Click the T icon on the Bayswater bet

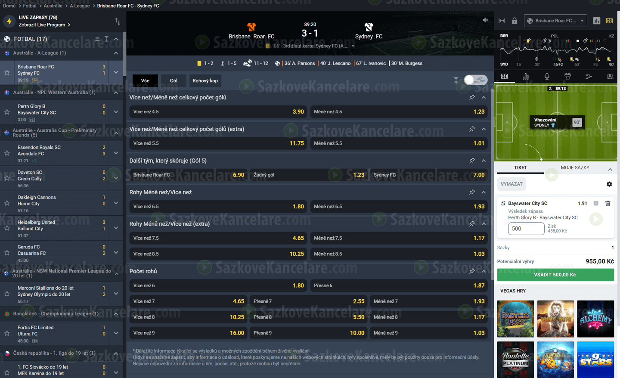pyautogui.click(x=596, y=203)
